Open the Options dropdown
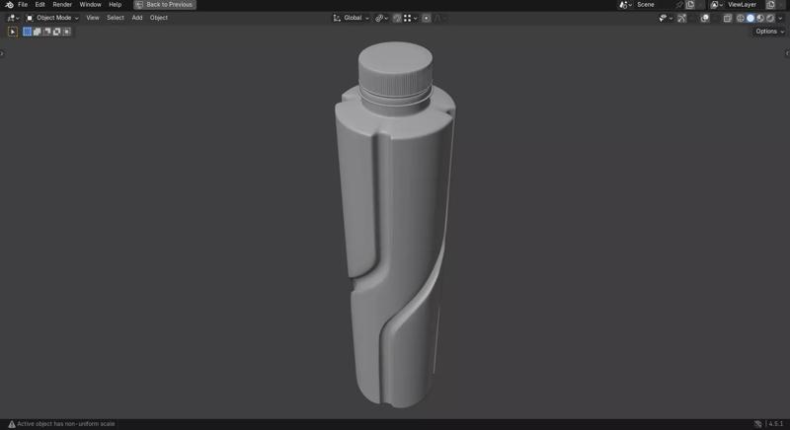The width and height of the screenshot is (790, 430). [769, 32]
